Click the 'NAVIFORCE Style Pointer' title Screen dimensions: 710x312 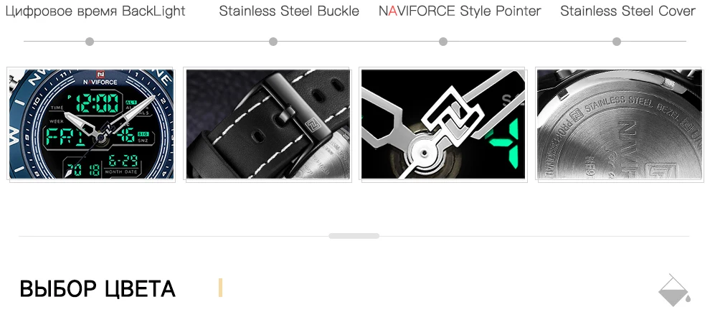460,11
